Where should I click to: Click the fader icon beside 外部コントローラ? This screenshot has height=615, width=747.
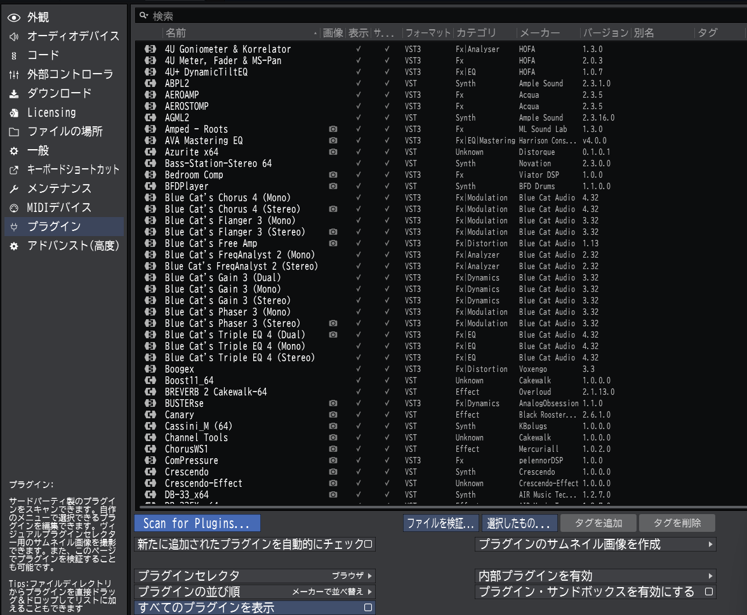coord(14,74)
